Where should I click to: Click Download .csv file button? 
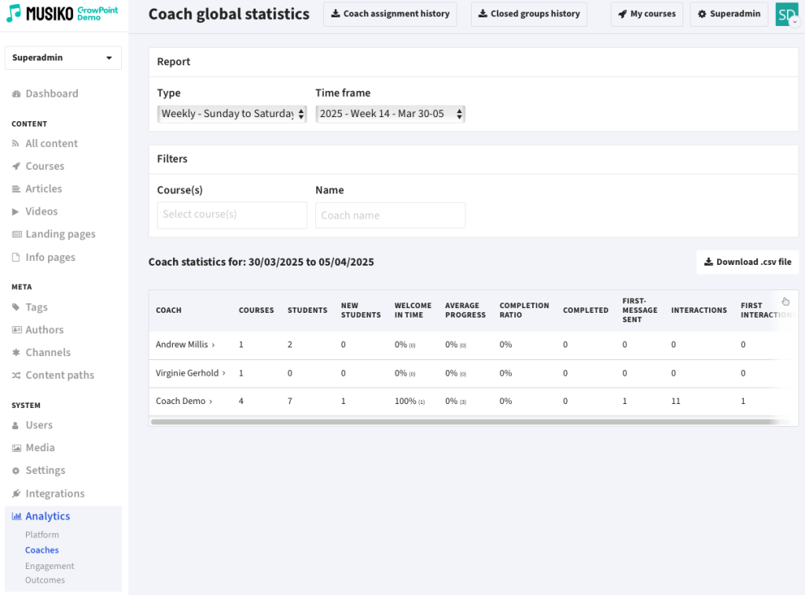click(x=748, y=262)
